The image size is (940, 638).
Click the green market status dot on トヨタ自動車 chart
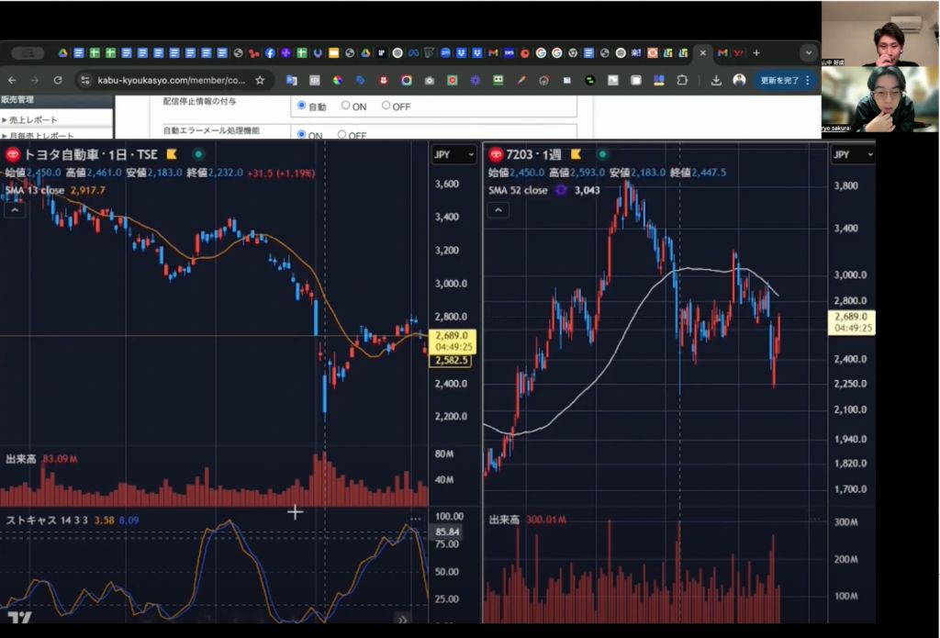(x=198, y=154)
